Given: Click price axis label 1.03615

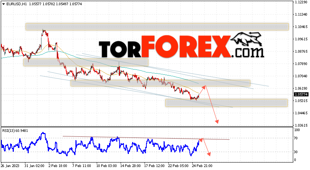Looking at the screenshot, I should click(x=301, y=125).
